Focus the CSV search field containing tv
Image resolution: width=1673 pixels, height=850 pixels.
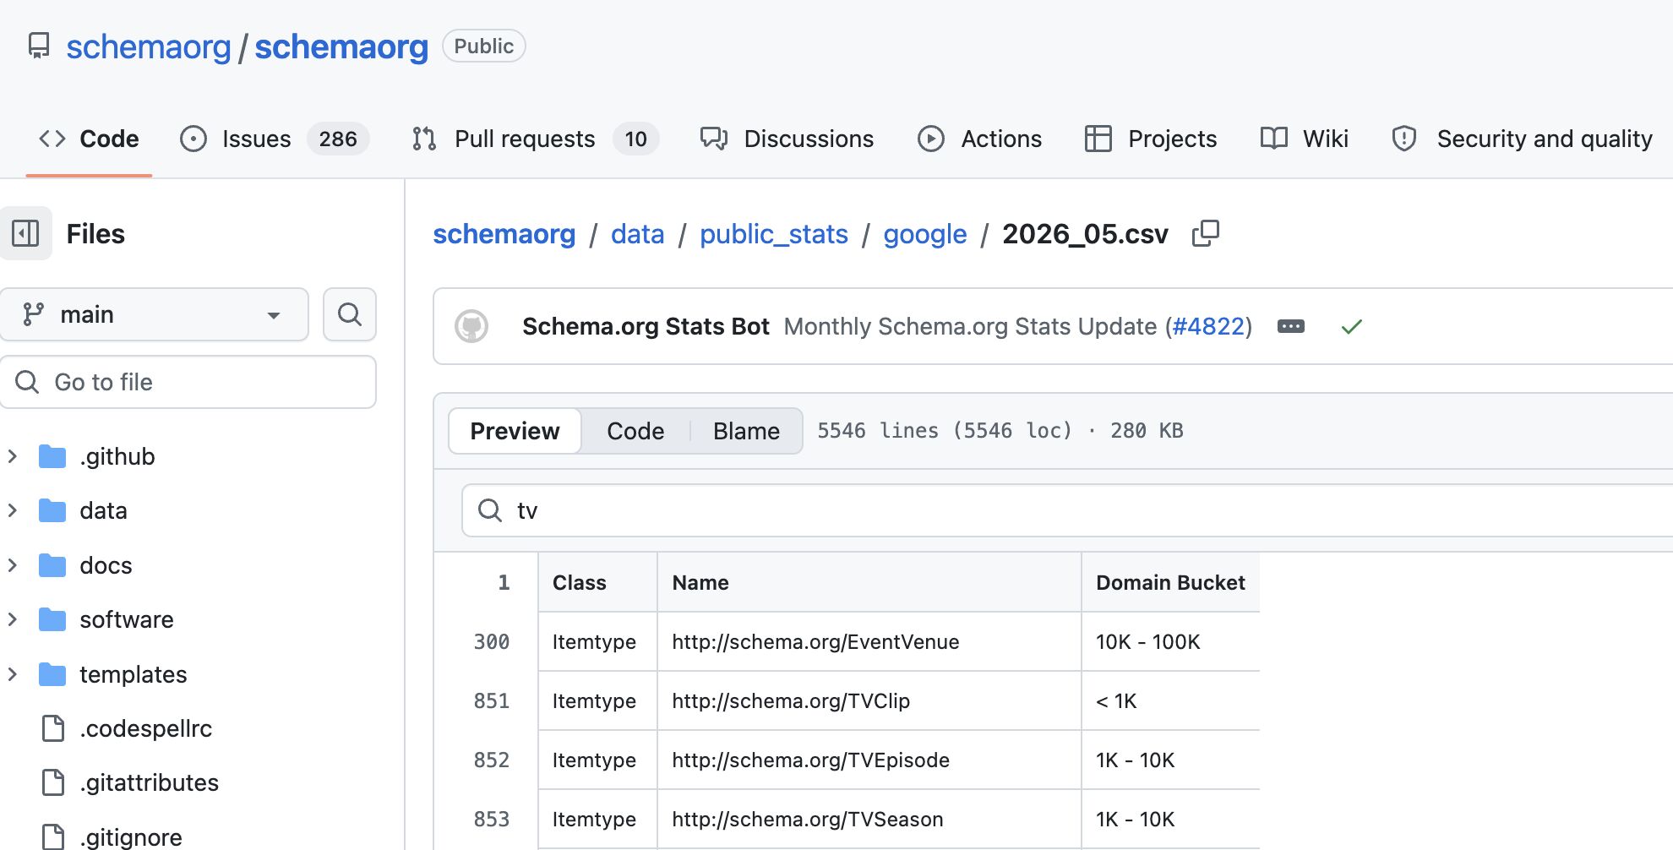[x=1067, y=510]
